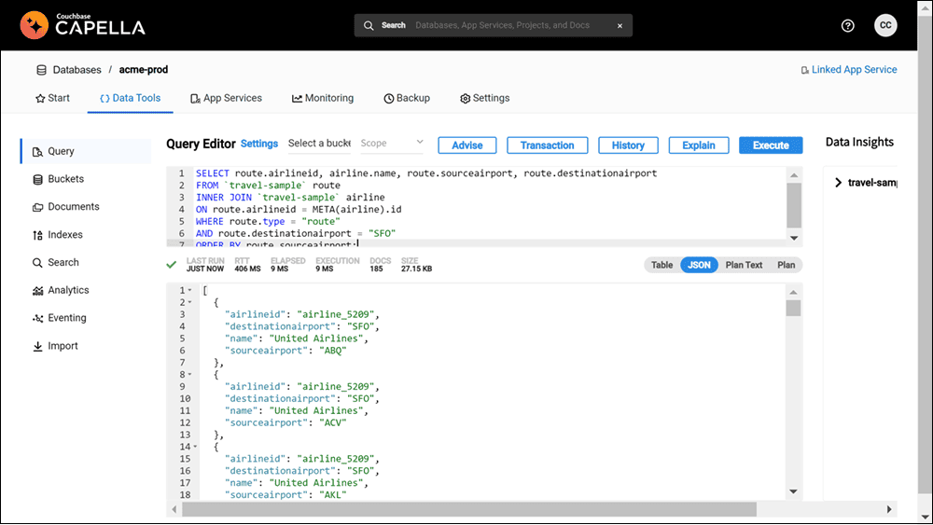
Task: Click the Transaction button
Action: [547, 145]
